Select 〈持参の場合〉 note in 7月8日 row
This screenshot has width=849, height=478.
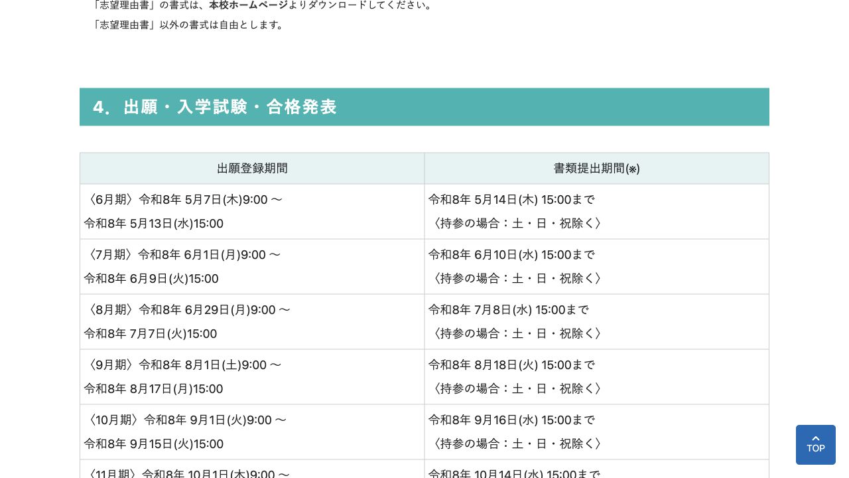pos(517,334)
